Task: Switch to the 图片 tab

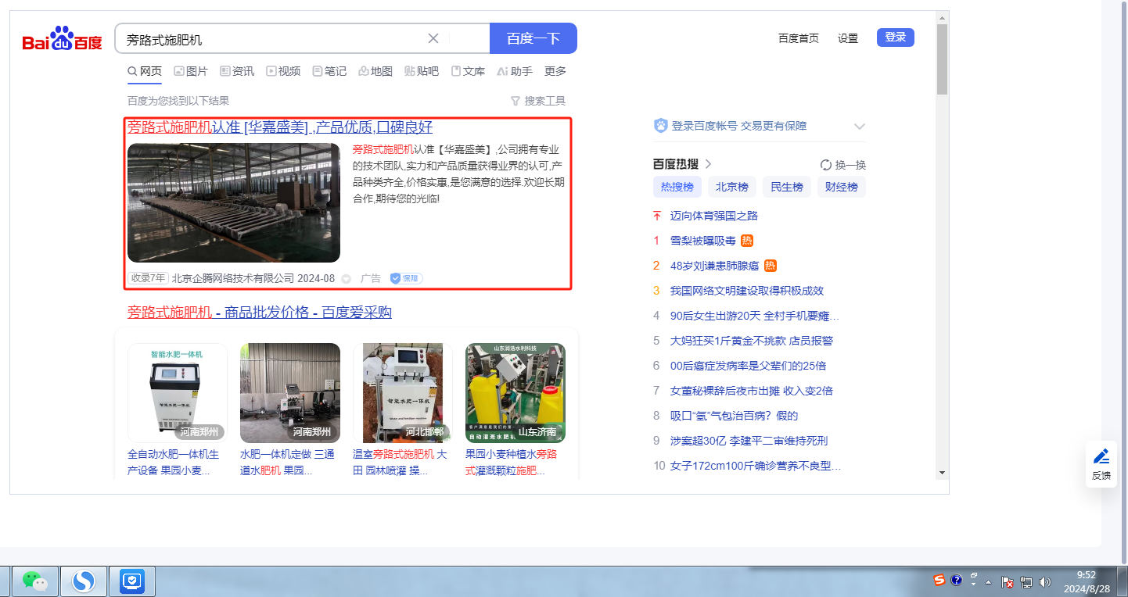Action: [x=191, y=71]
